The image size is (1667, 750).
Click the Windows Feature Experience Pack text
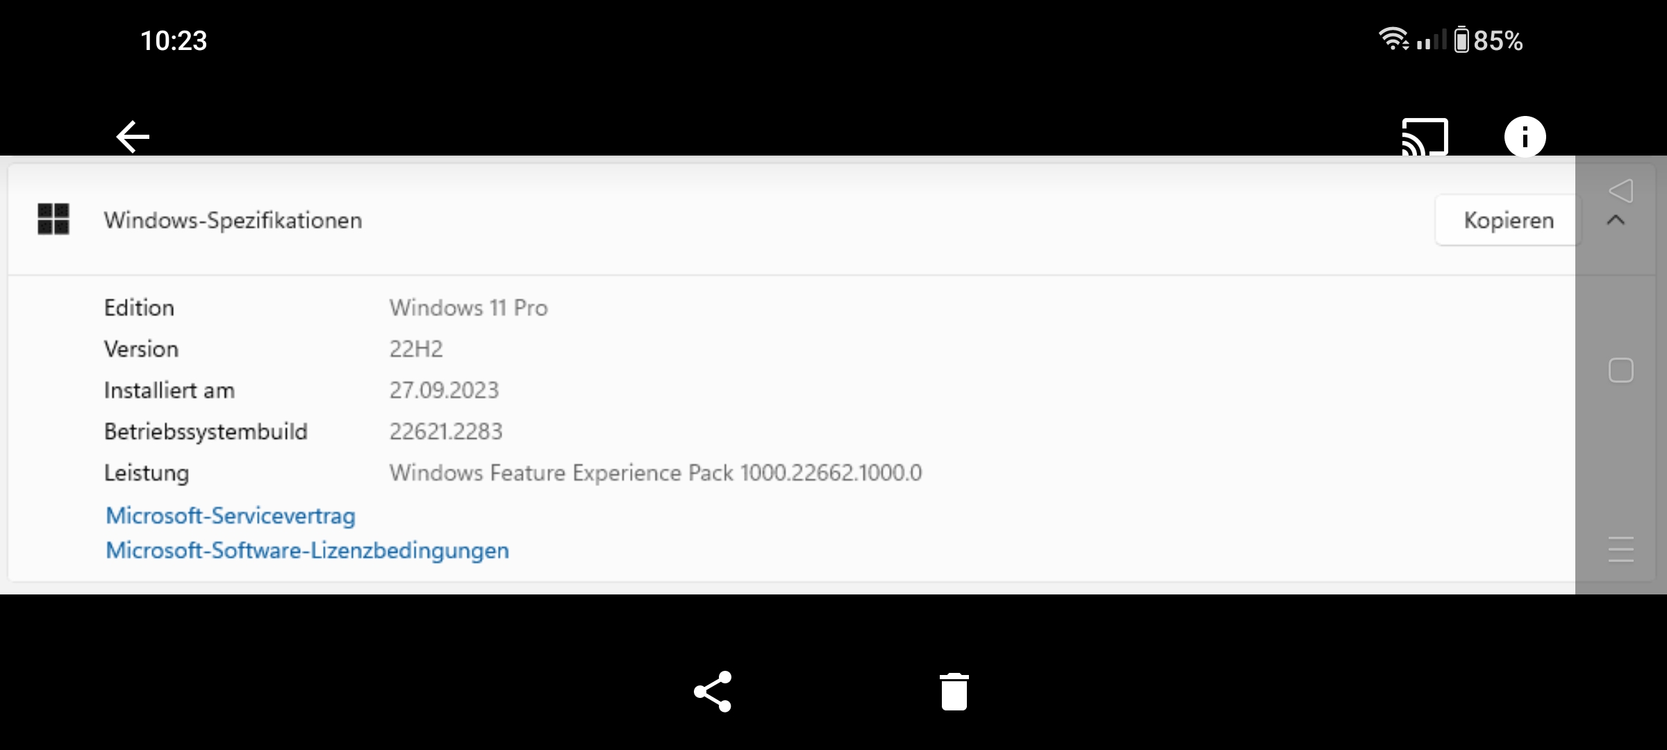pos(655,473)
